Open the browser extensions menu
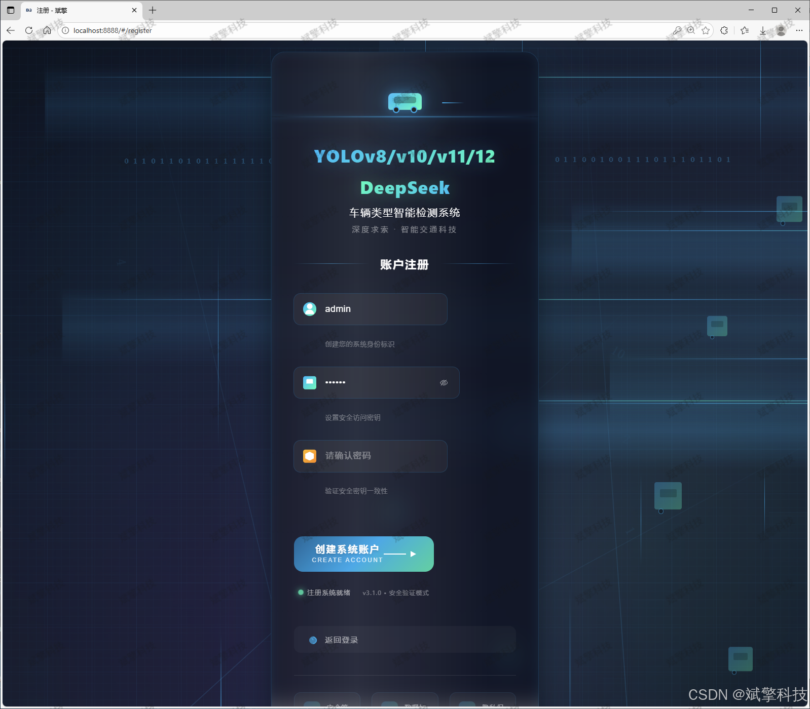Image resolution: width=810 pixels, height=709 pixels. click(724, 30)
